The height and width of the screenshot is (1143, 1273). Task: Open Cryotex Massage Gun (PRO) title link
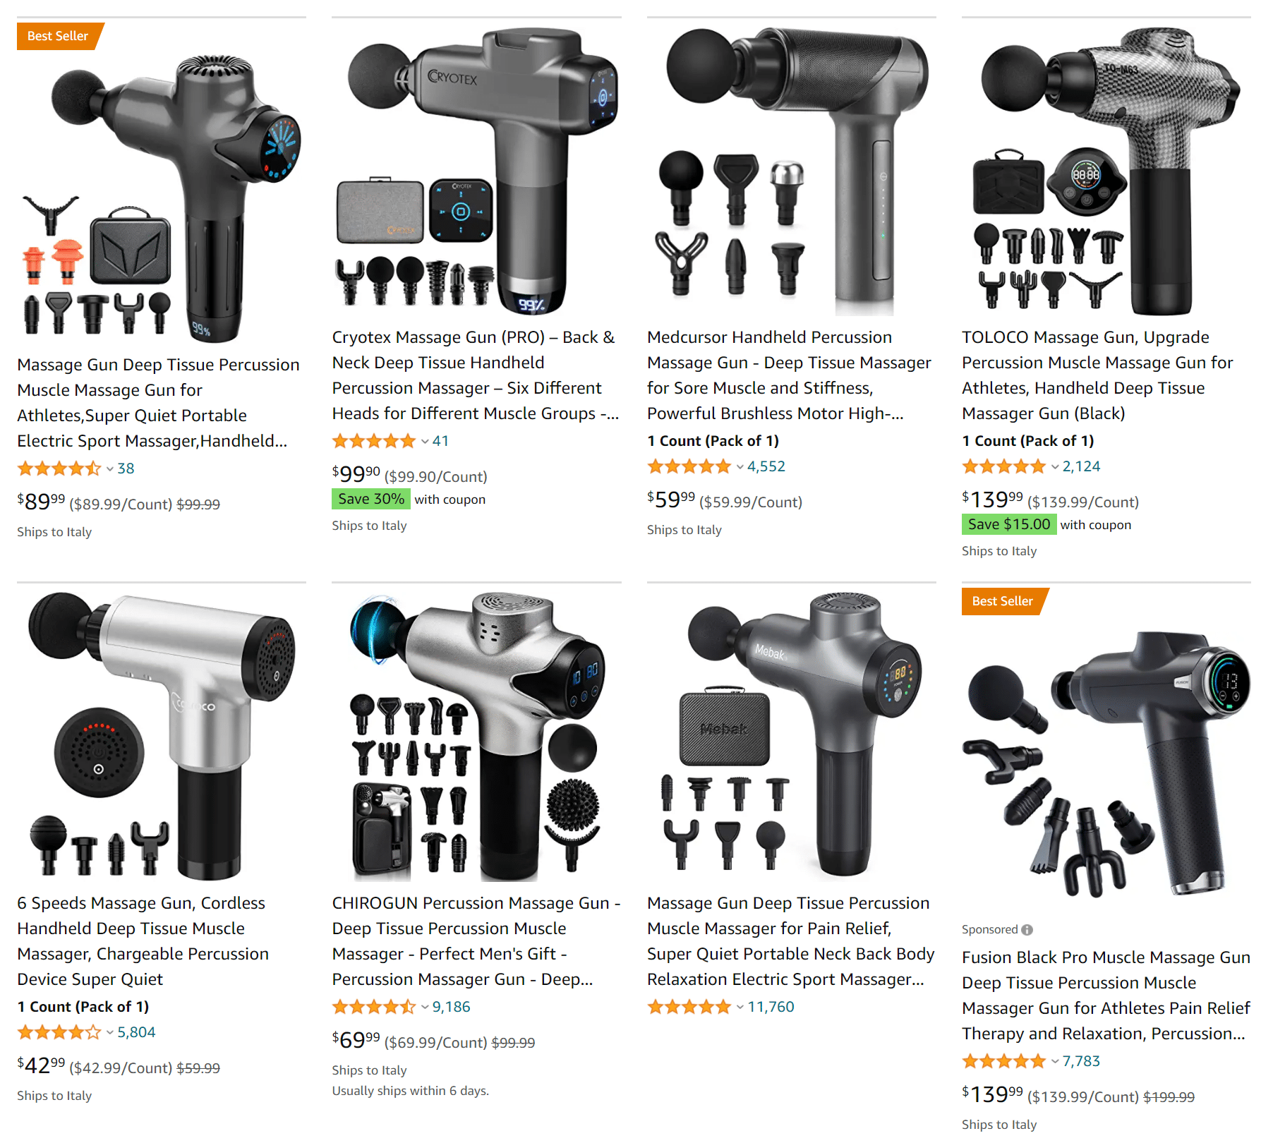pyautogui.click(x=475, y=375)
